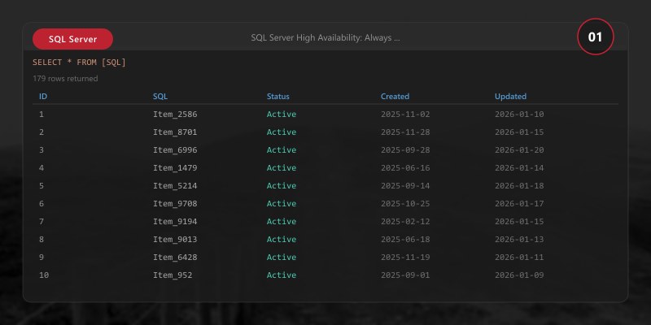Select cell Item_952
This screenshot has width=651, height=325.
[x=173, y=275]
